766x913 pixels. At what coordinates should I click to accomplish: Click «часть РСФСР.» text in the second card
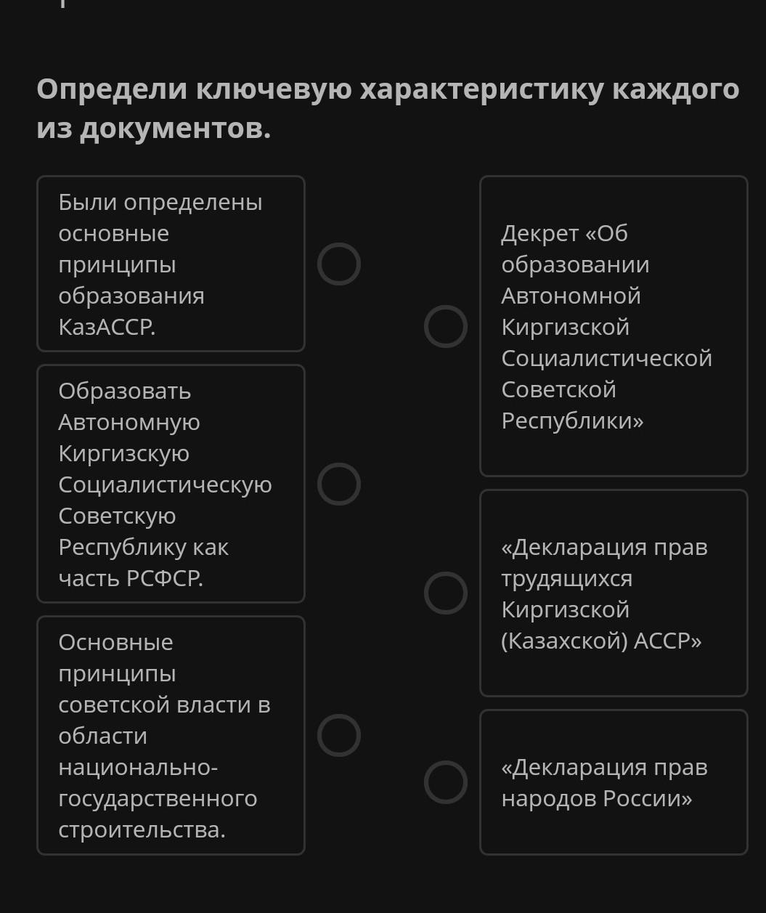coord(131,579)
